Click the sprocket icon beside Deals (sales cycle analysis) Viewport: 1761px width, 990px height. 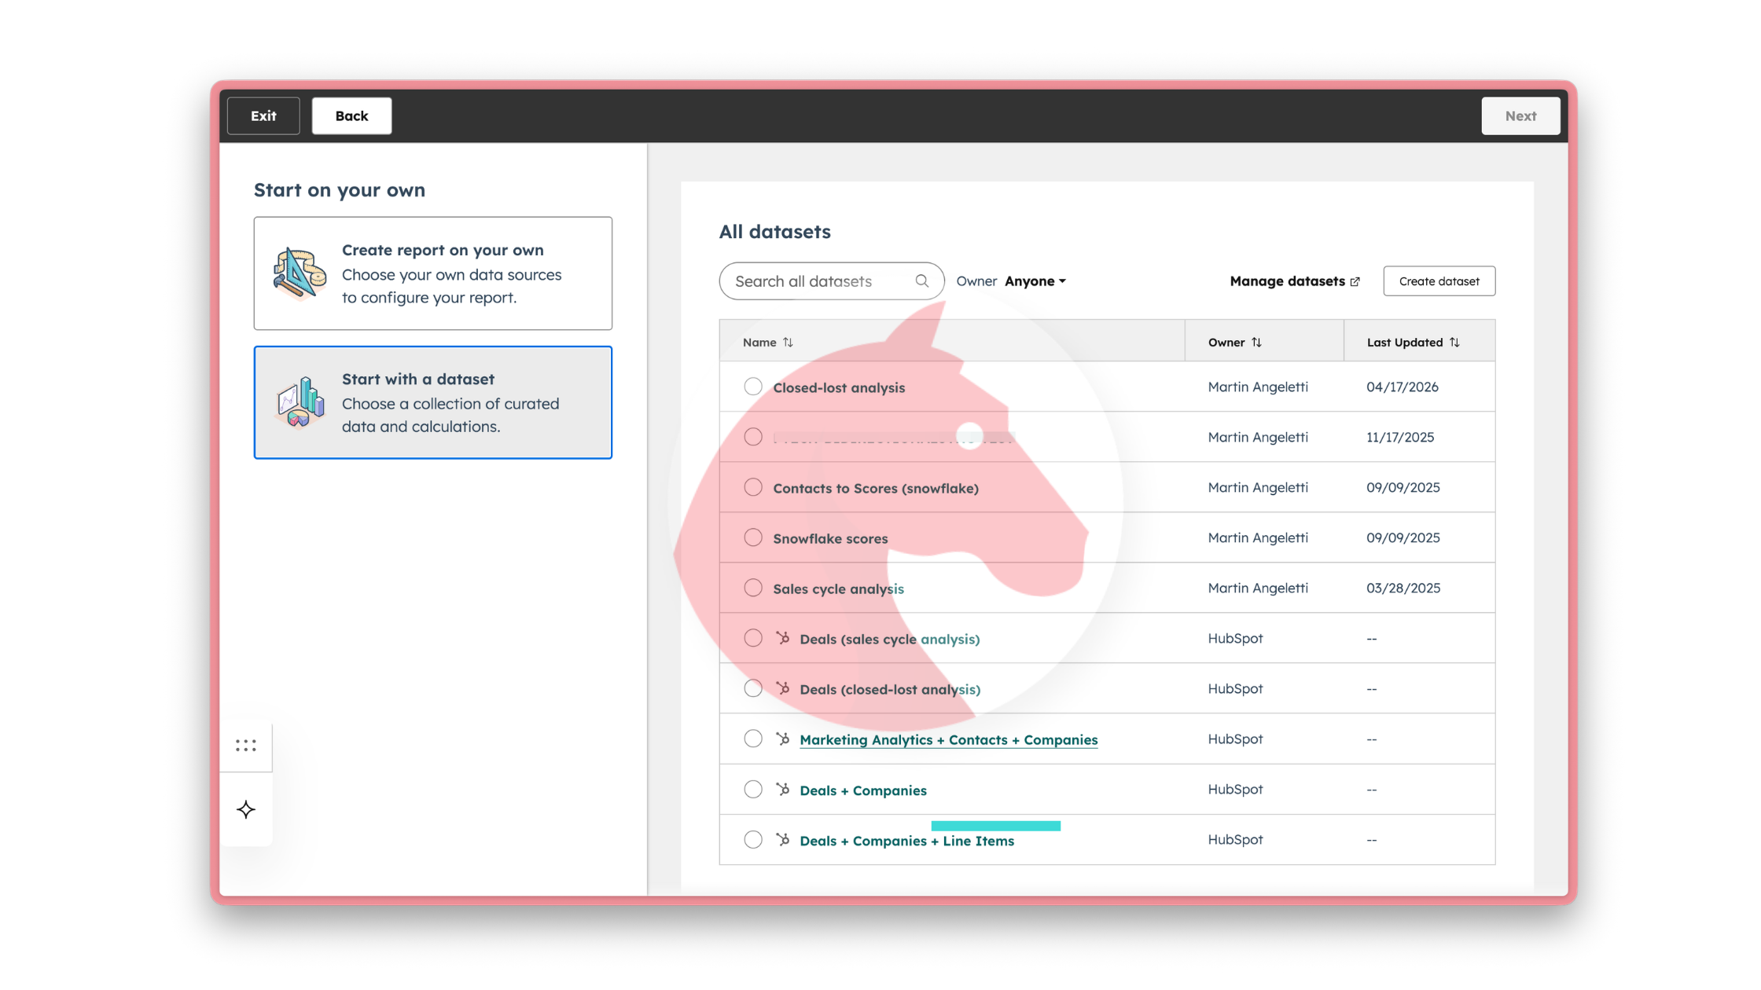click(x=782, y=638)
